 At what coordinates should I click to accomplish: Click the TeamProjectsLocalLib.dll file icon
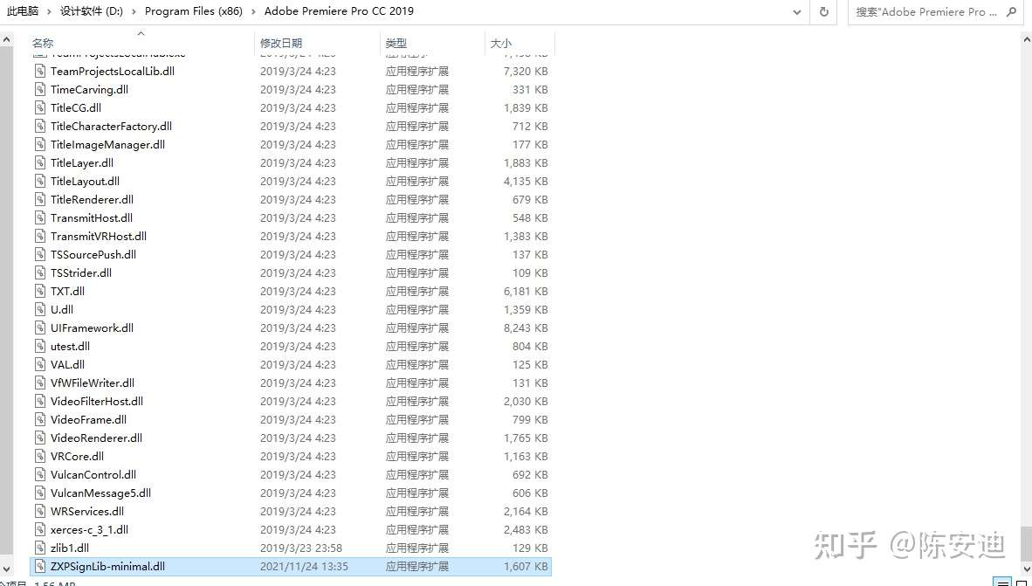point(41,71)
